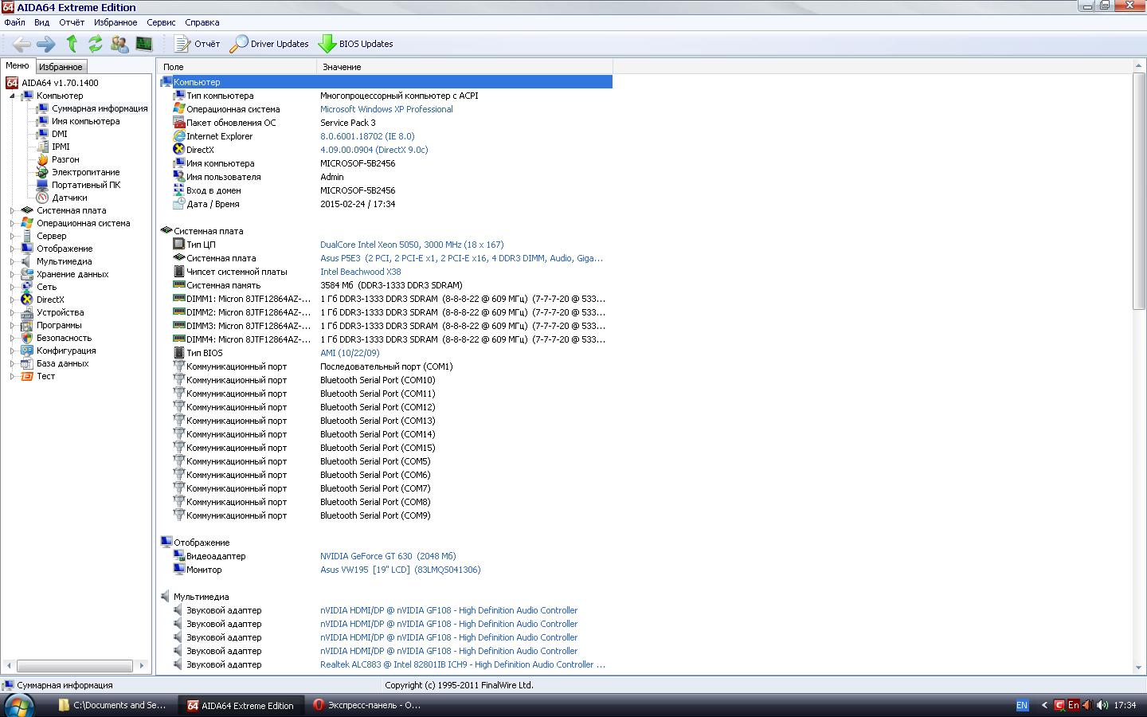The width and height of the screenshot is (1147, 717).
Task: Click the Разгон flame icon
Action: [x=42, y=159]
